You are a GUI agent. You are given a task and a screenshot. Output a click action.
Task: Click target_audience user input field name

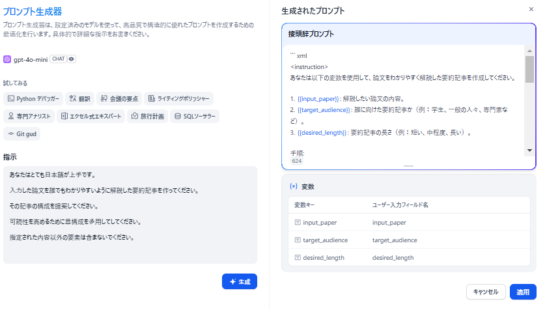395,240
